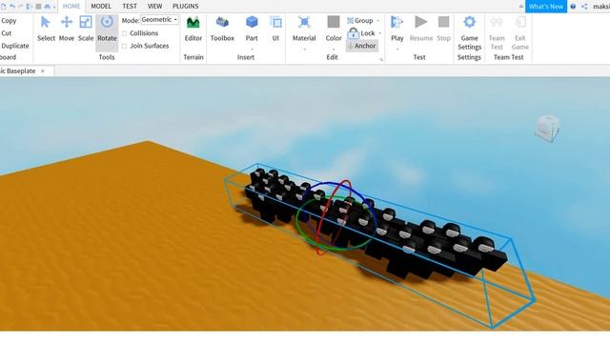Expand the Material dropdown arrow
This screenshot has height=343, width=610.
click(304, 49)
